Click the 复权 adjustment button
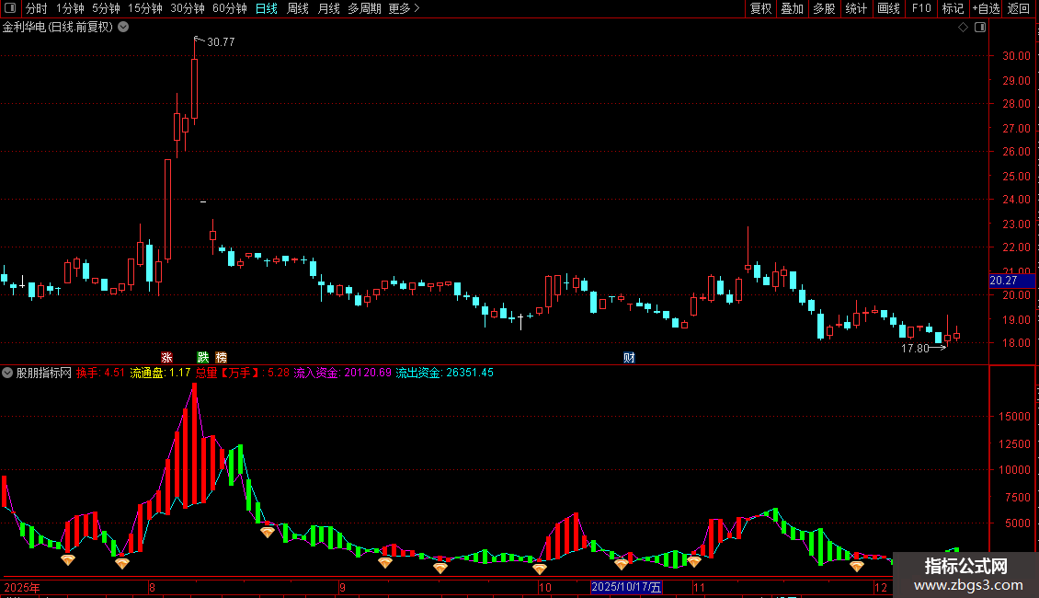The width and height of the screenshot is (1039, 598). click(x=760, y=8)
